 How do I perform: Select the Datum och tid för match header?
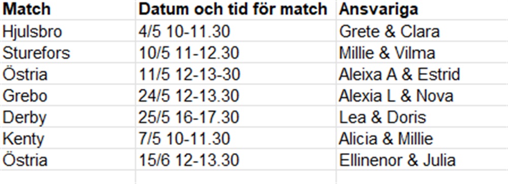pyautogui.click(x=236, y=10)
